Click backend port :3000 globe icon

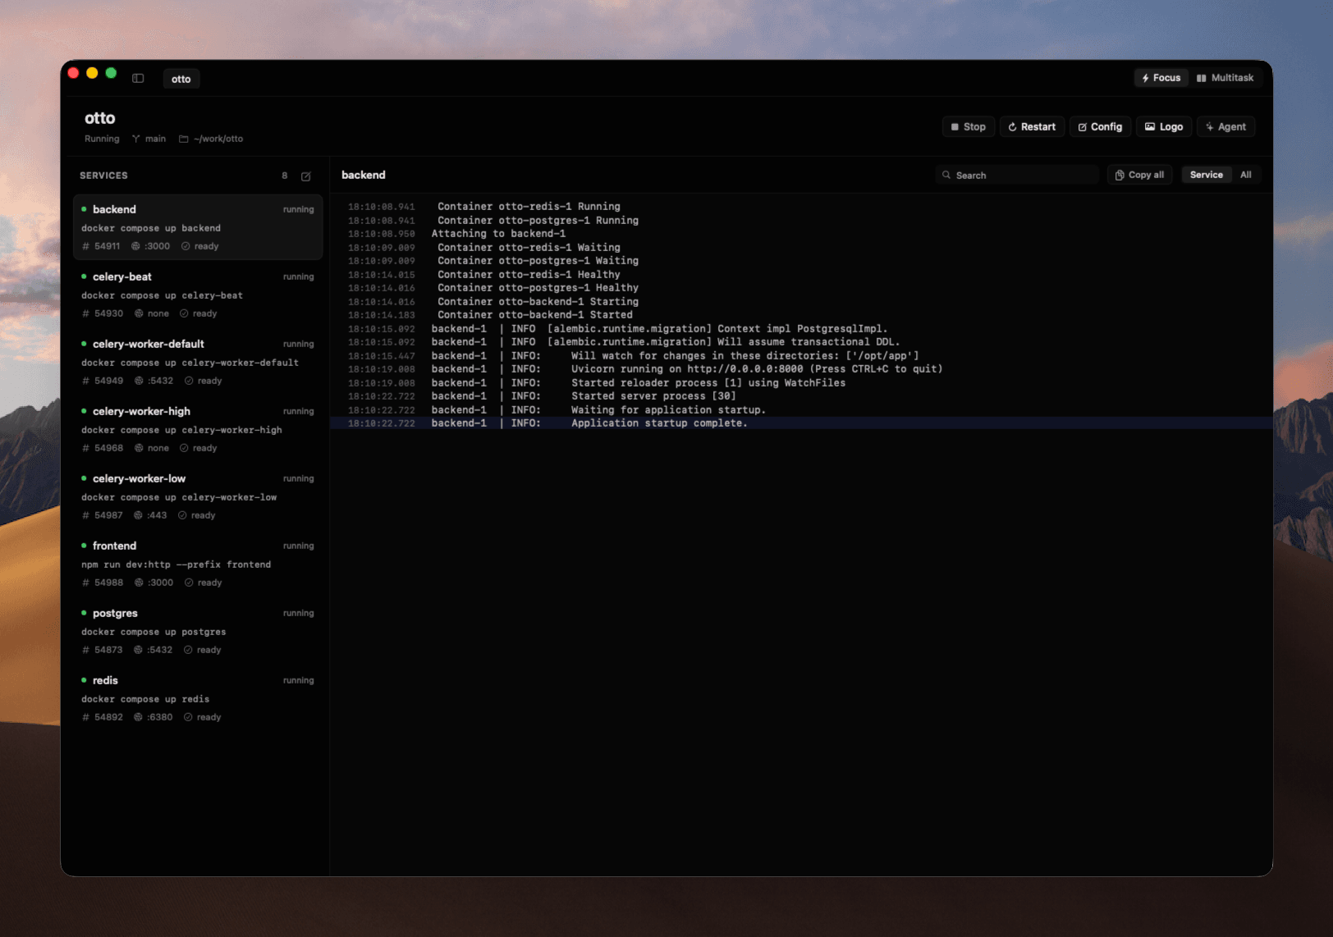tap(136, 246)
